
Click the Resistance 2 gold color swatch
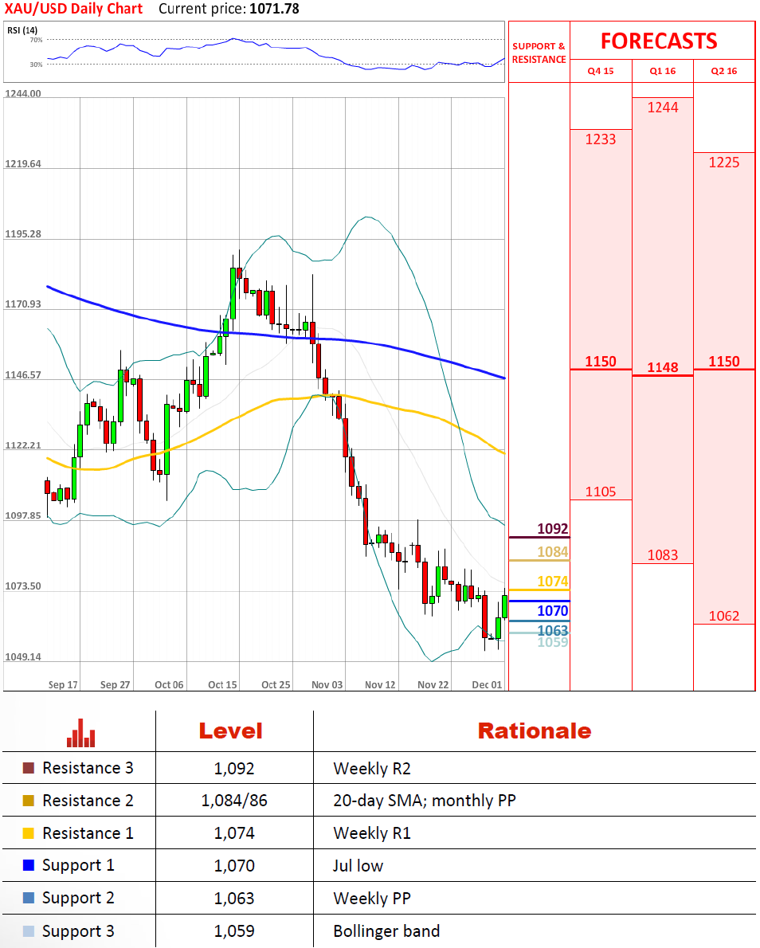point(29,801)
